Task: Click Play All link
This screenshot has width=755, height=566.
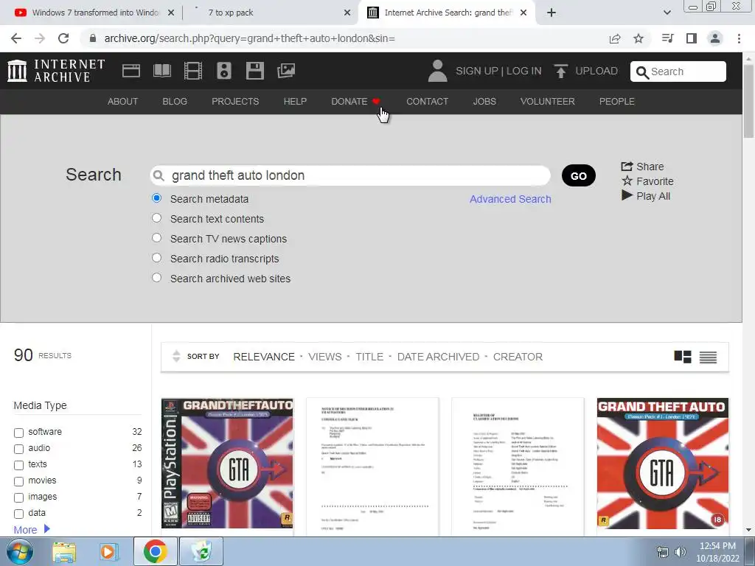Action: (x=646, y=196)
